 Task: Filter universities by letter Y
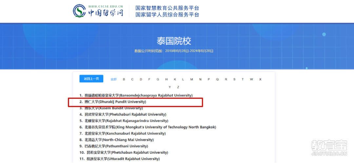(x=170, y=87)
